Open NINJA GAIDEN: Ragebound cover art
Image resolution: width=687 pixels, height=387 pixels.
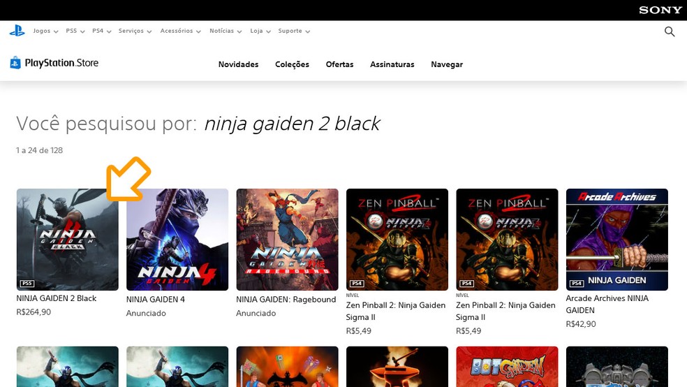pyautogui.click(x=288, y=240)
